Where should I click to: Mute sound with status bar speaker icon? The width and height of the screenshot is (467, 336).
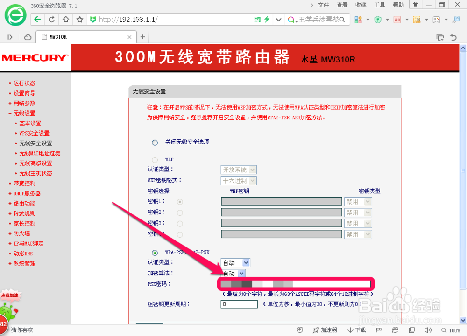[428, 330]
